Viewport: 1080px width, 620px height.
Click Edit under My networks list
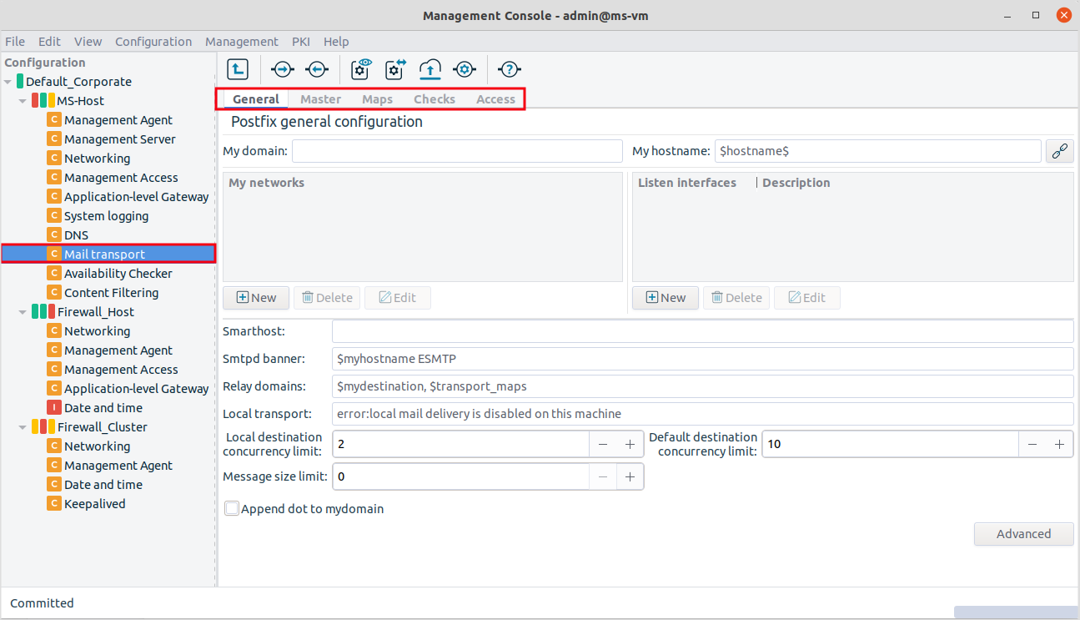pyautogui.click(x=398, y=298)
